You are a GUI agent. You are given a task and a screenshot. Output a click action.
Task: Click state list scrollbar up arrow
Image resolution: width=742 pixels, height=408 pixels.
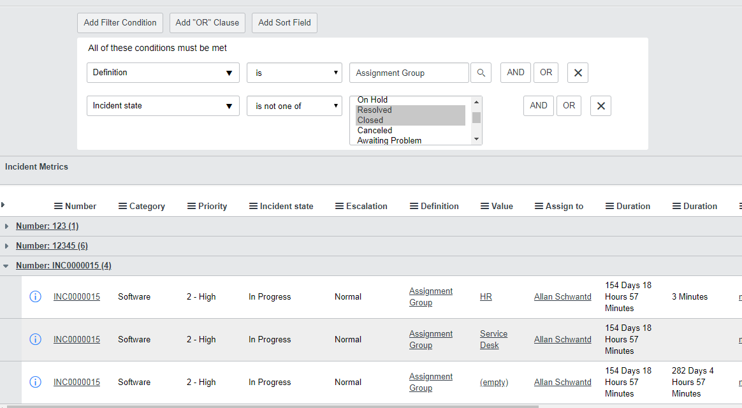[477, 102]
